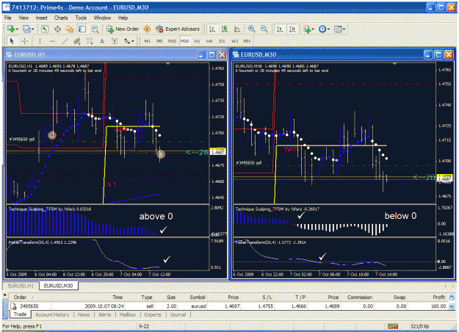Image resolution: width=459 pixels, height=332 pixels.
Task: Switch timeframe to MN
Action: coord(247,41)
